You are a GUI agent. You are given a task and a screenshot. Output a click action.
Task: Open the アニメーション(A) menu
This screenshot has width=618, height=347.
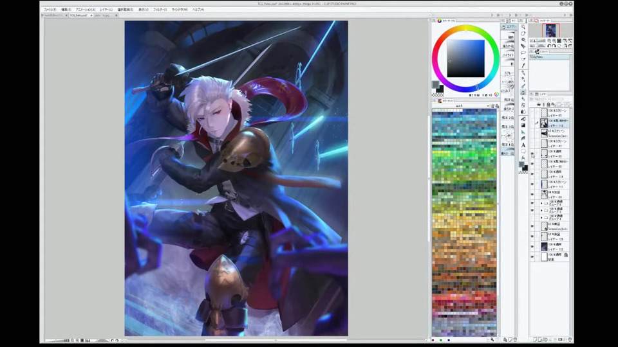tap(86, 10)
